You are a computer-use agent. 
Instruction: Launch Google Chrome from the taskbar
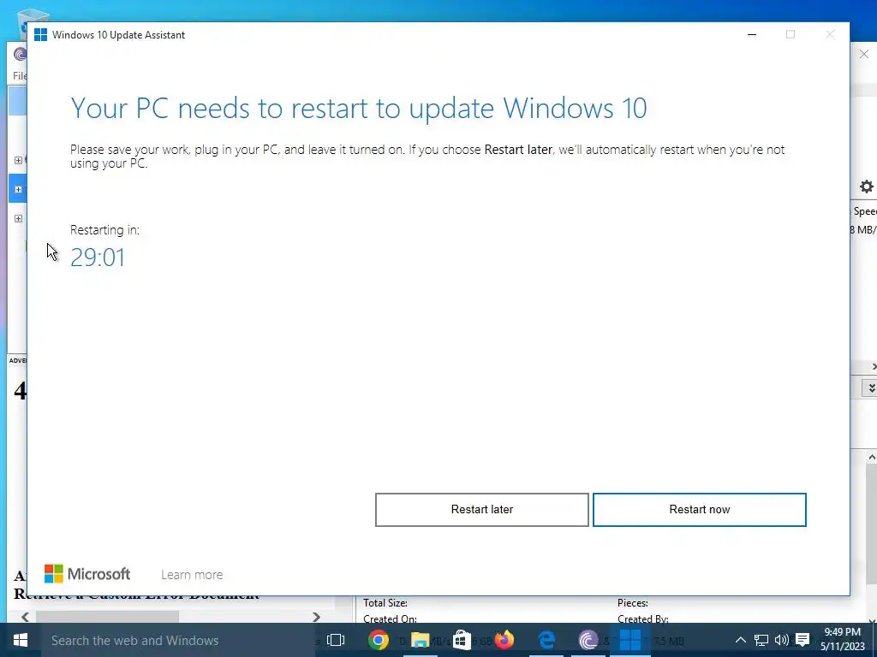pyautogui.click(x=378, y=640)
